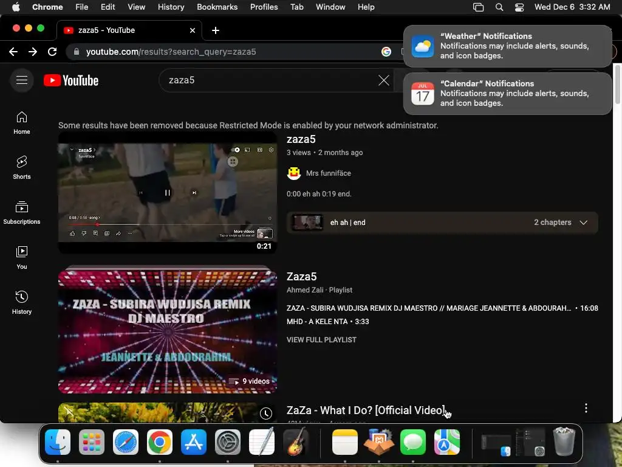Screen dimensions: 622x467
Task: Open the Bookmarks menu
Action: click(x=217, y=7)
